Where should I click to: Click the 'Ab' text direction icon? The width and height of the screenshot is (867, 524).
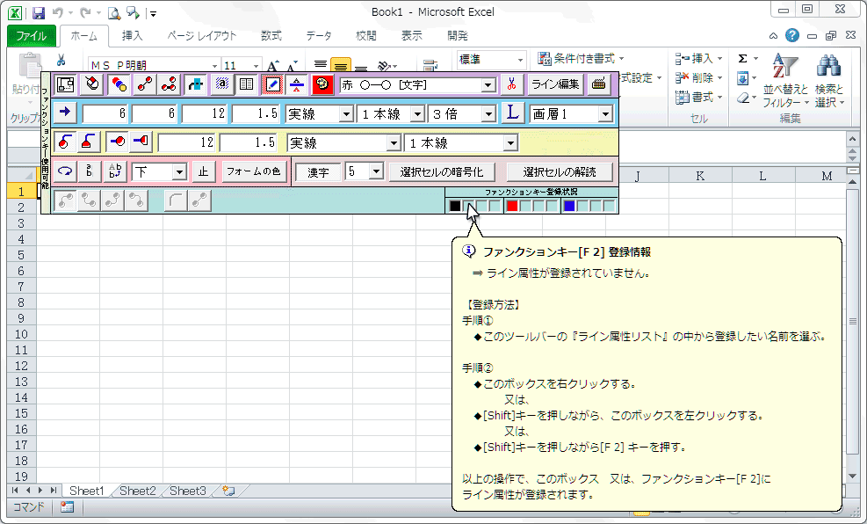115,171
